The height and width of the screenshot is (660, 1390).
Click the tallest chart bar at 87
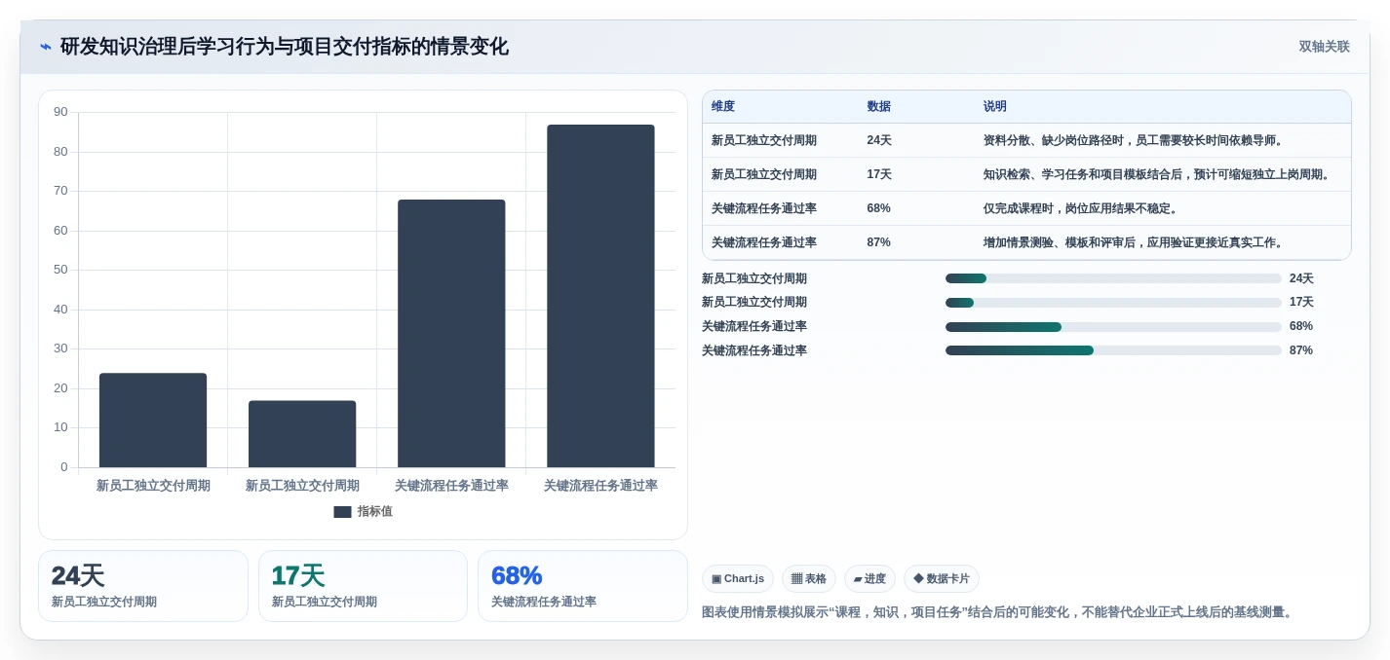point(600,296)
